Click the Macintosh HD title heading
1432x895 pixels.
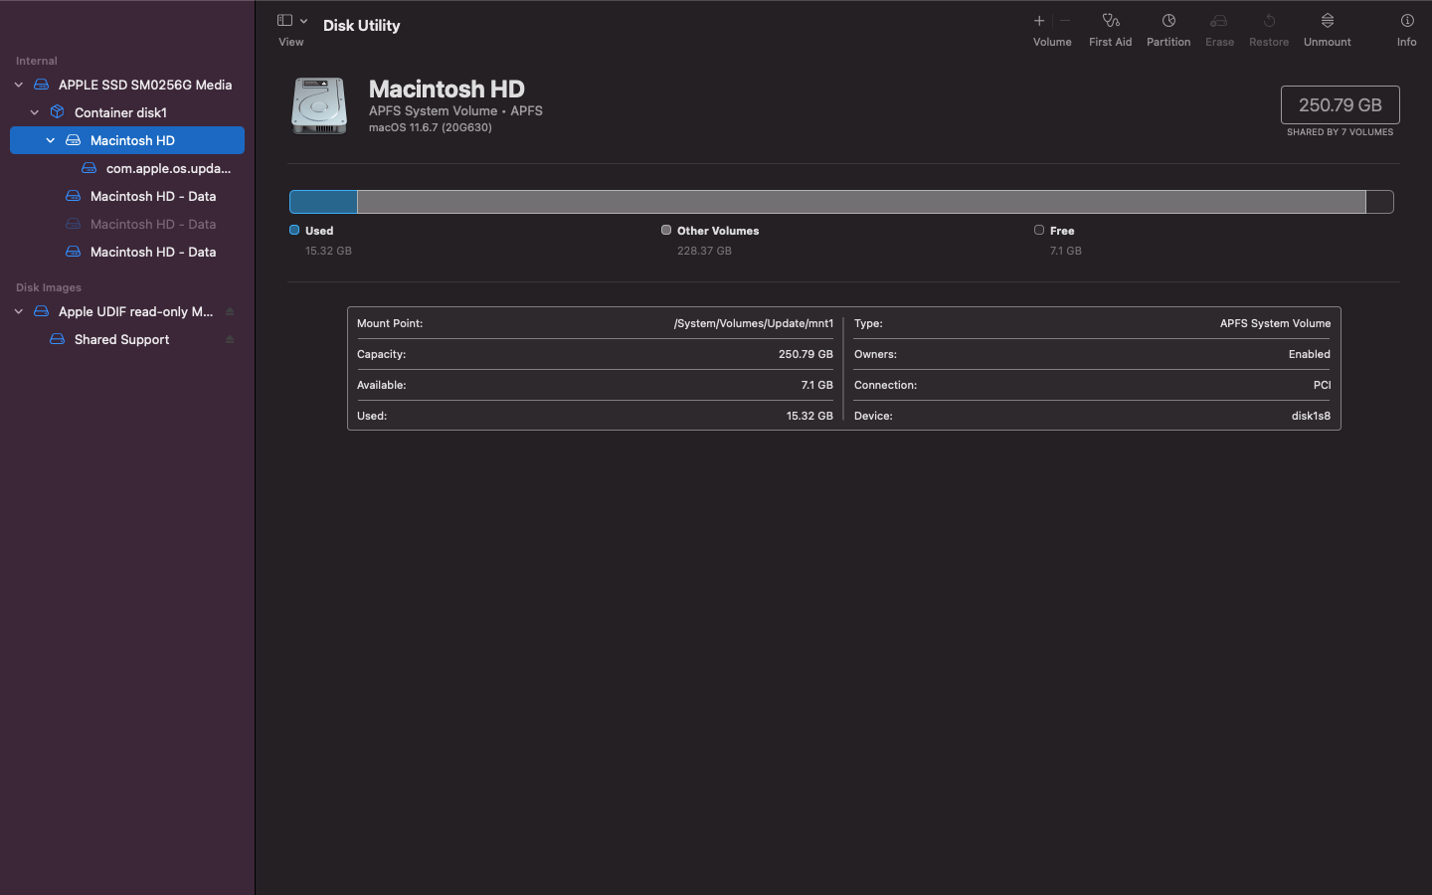(x=447, y=89)
